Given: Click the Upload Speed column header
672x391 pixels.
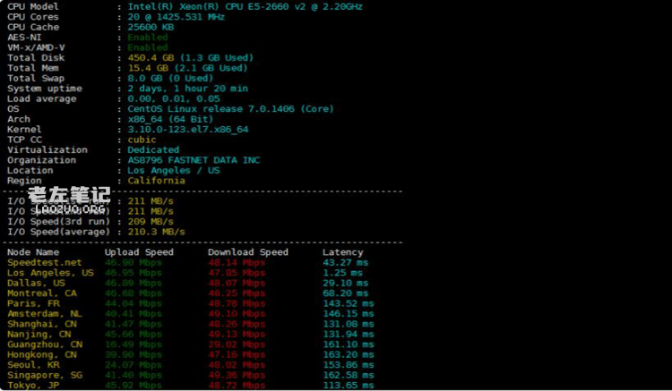Looking at the screenshot, I should (139, 252).
